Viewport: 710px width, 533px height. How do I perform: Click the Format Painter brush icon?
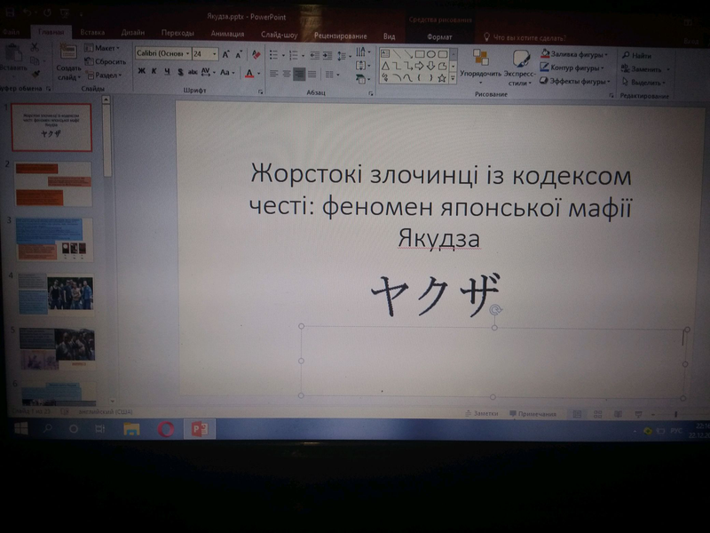click(35, 74)
